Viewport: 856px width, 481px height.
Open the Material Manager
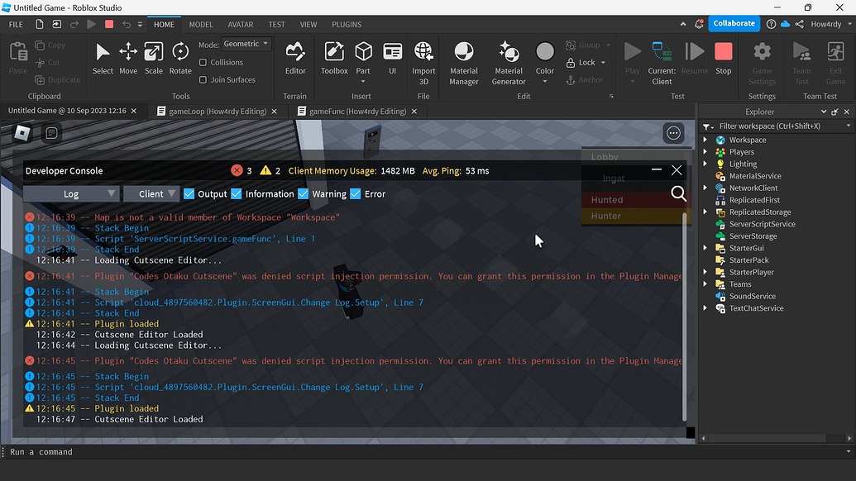pyautogui.click(x=463, y=59)
